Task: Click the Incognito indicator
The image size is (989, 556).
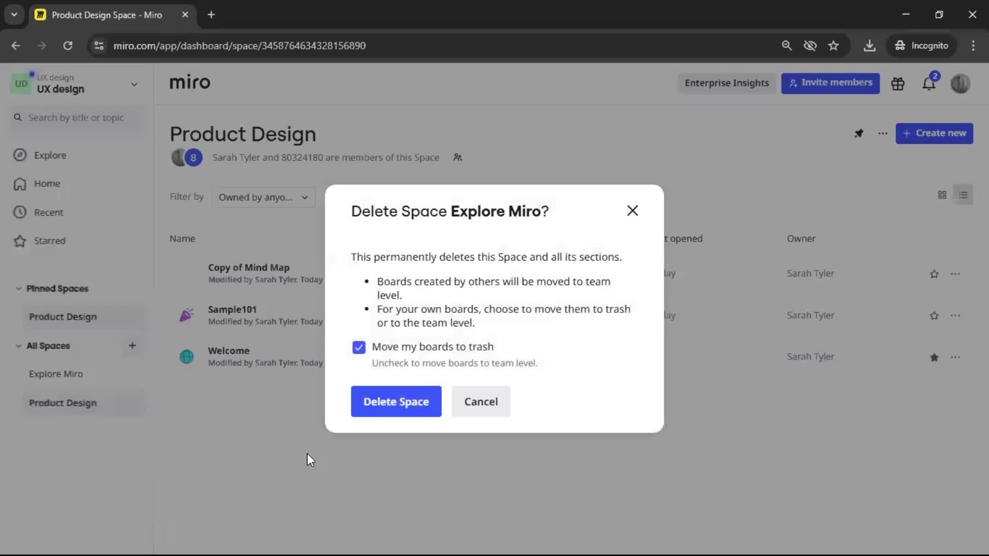Action: 921,46
